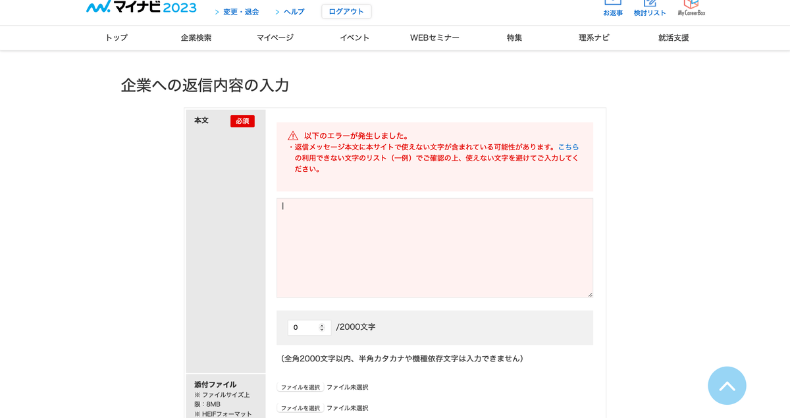Open the マイページ menu
The image size is (790, 418).
coord(275,38)
